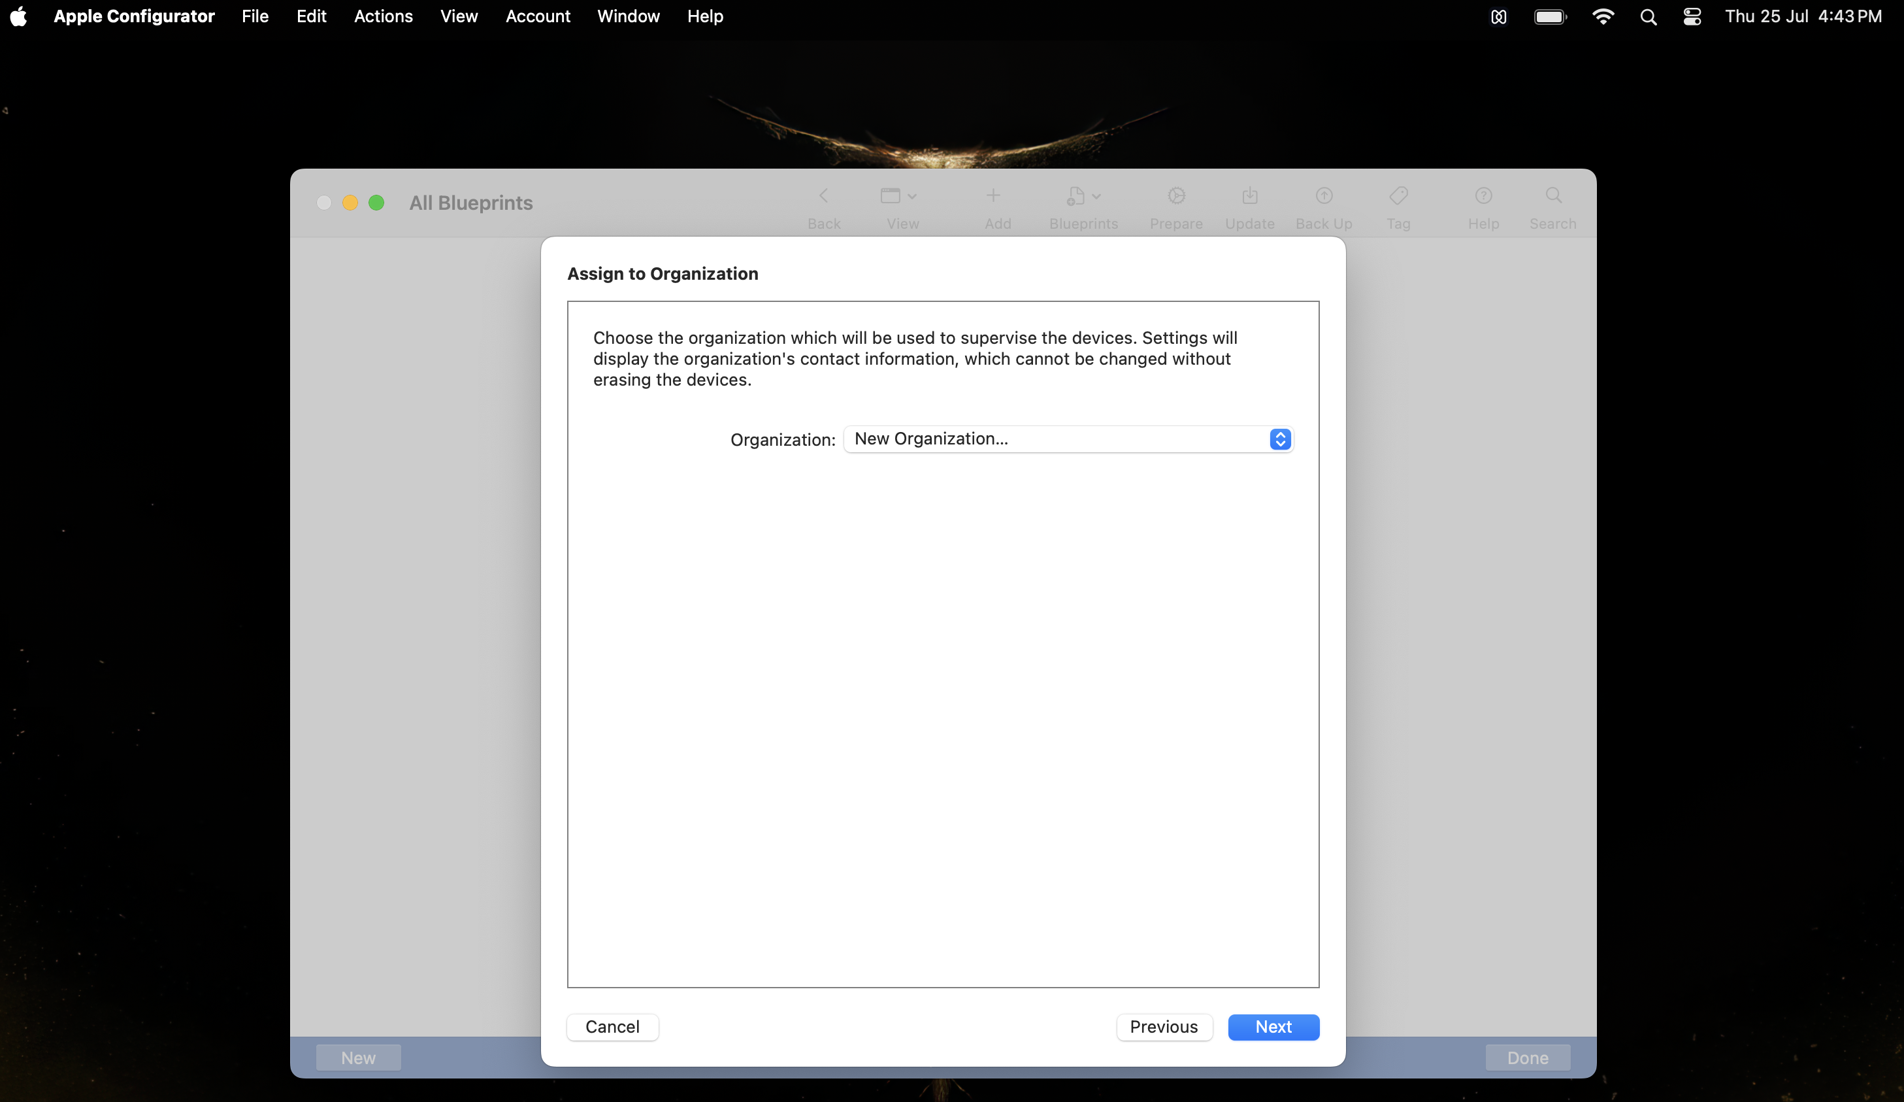
Task: Open the Help menu in the menu bar
Action: pos(705,16)
